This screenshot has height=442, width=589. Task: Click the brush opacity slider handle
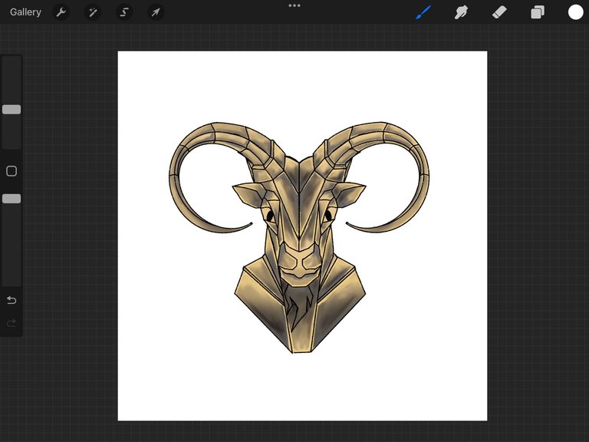(x=12, y=199)
